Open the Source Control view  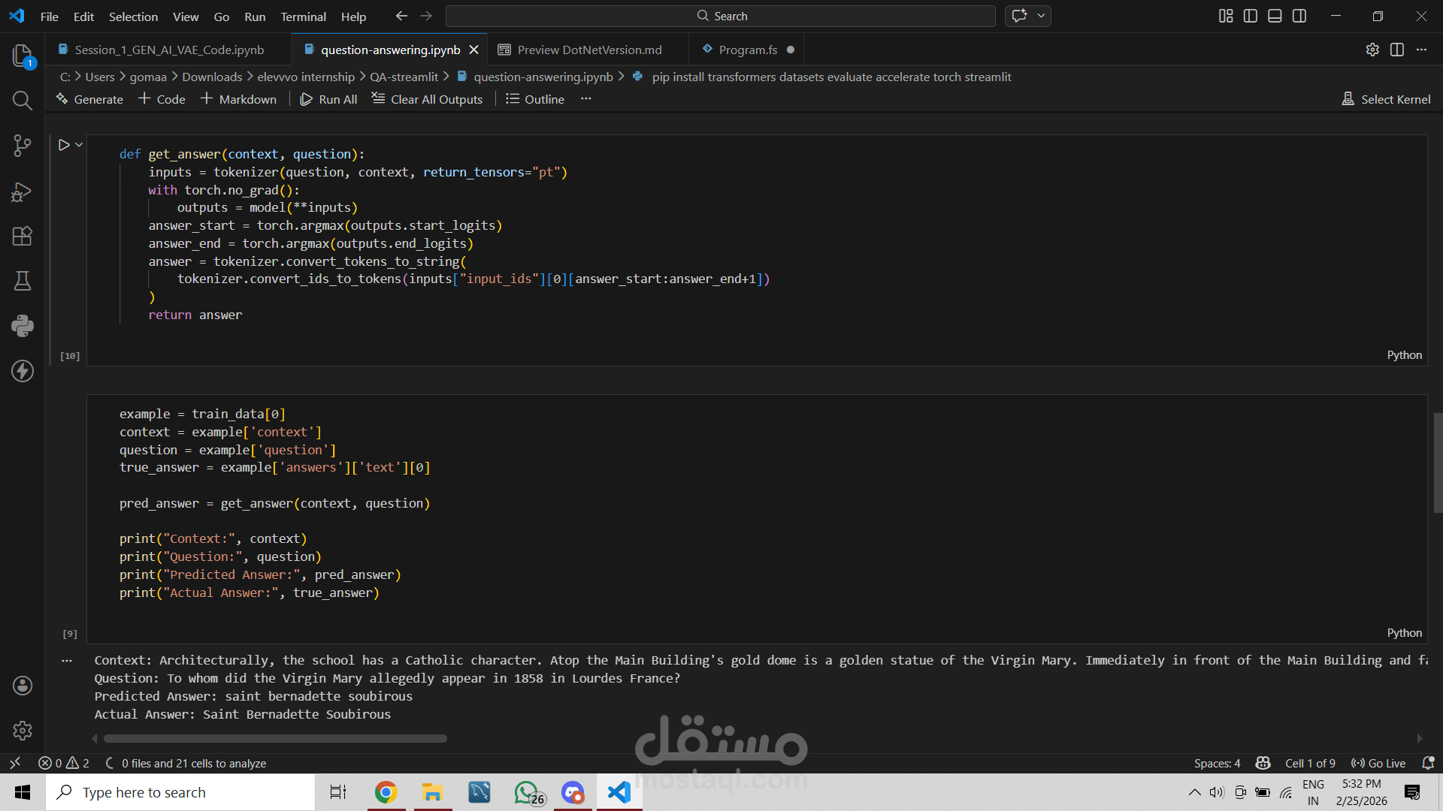pos(23,146)
